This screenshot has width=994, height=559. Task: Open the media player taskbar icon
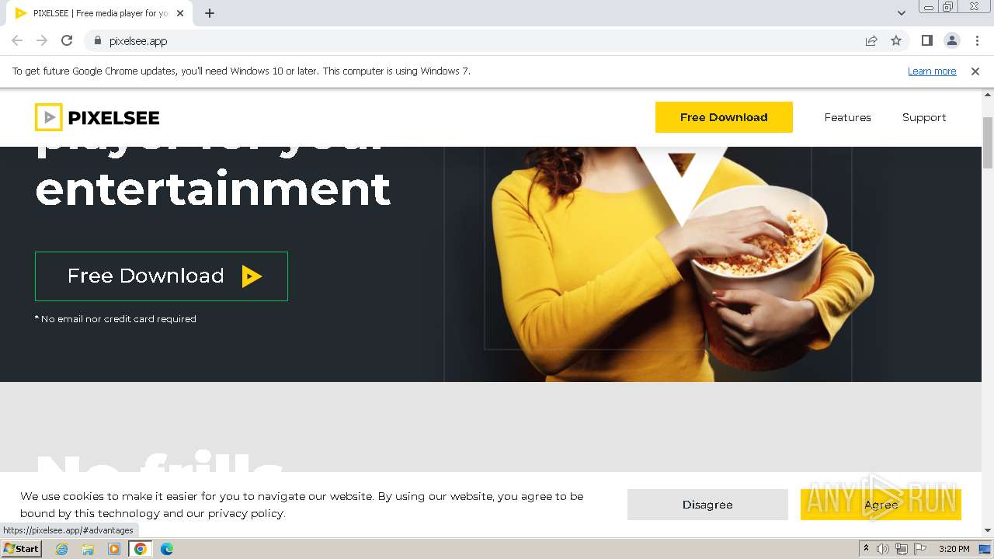coord(114,549)
